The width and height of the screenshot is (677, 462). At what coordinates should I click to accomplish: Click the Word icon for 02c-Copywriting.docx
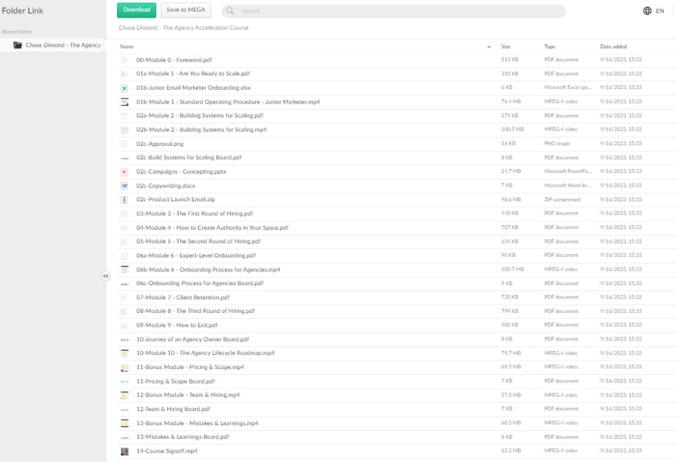pos(124,186)
